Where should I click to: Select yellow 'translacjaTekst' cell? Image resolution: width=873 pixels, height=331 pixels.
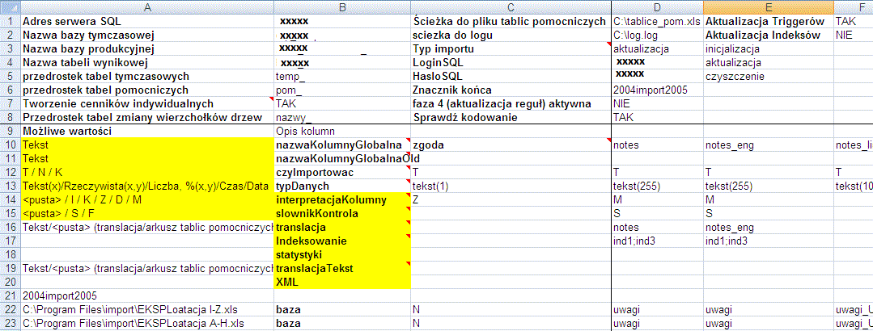[342, 268]
